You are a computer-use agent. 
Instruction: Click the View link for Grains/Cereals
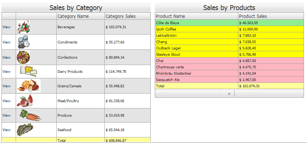click(6, 86)
